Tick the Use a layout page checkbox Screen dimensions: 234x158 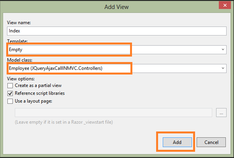(11, 101)
